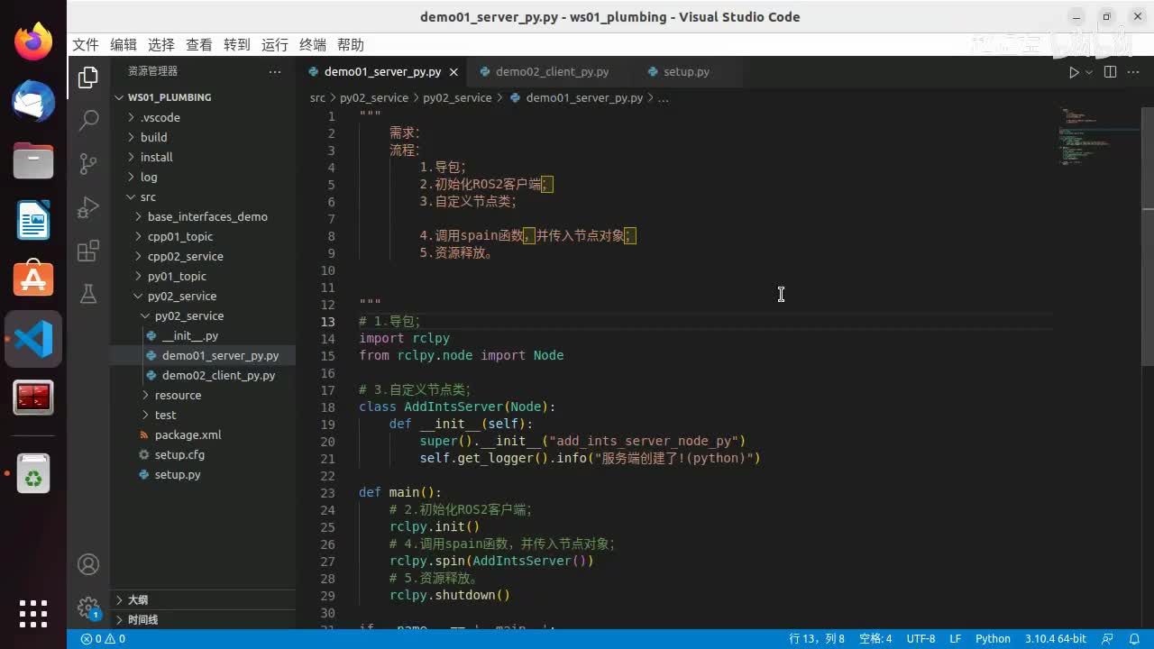Split the editor to the right

click(x=1110, y=72)
